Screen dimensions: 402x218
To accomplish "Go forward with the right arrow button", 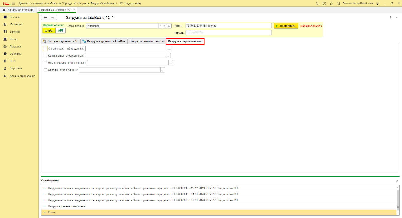I will click(53, 17).
